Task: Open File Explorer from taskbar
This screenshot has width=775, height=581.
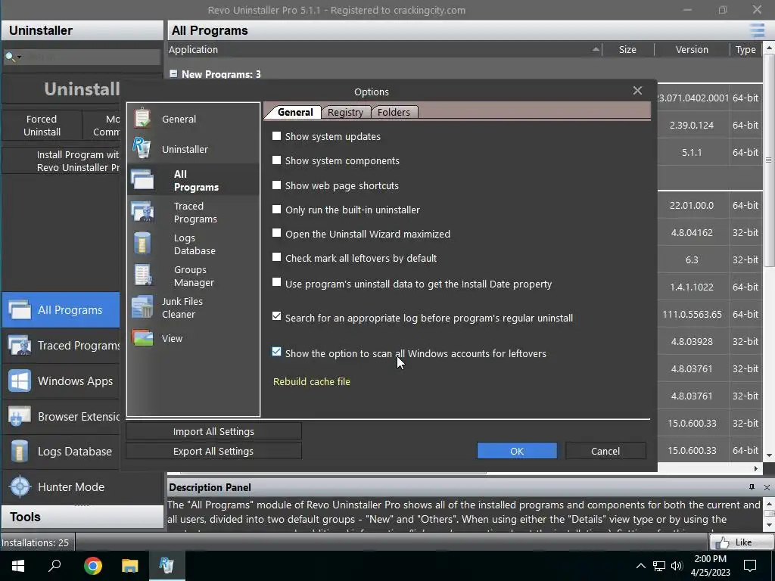Action: (130, 566)
